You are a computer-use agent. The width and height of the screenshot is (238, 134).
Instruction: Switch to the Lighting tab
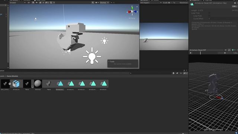click(x=208, y=0)
